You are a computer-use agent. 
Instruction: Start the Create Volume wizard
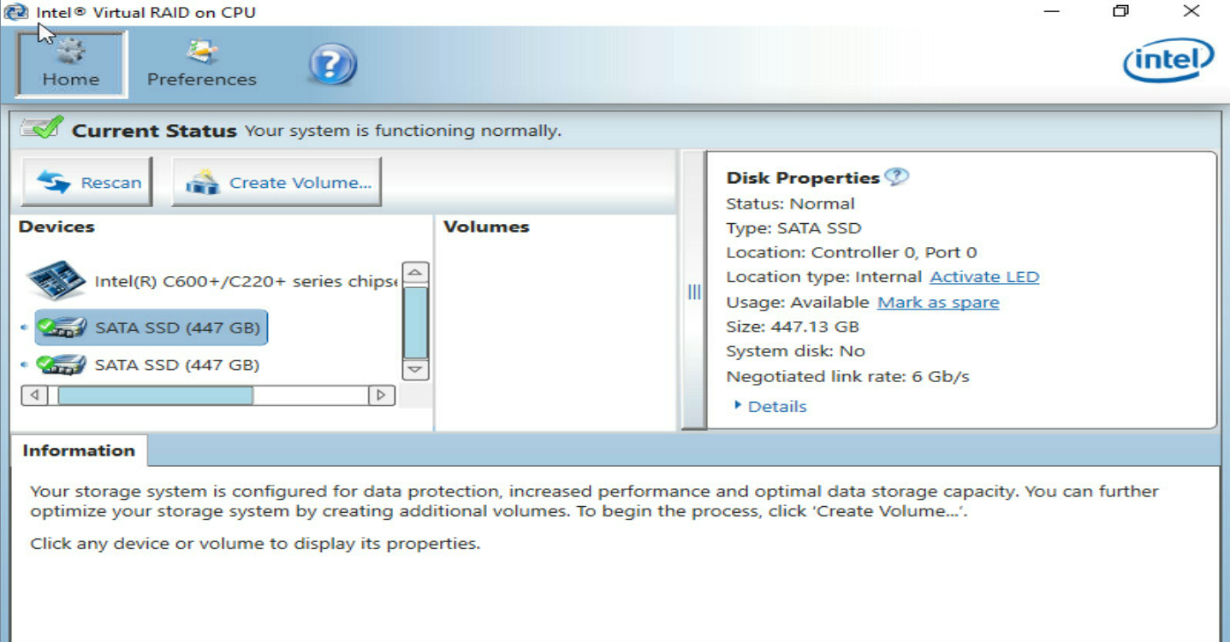click(x=277, y=182)
